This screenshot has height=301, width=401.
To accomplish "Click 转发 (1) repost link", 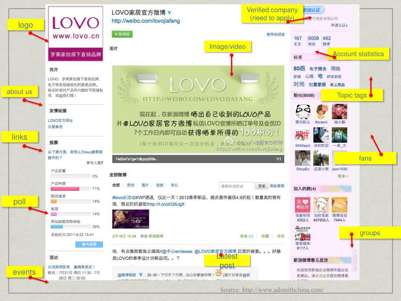I will point(247,236).
